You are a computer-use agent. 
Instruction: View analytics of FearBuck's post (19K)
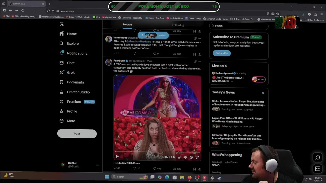coord(177,169)
